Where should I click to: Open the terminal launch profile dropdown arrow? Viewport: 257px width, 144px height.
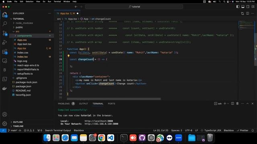tap(228, 104)
